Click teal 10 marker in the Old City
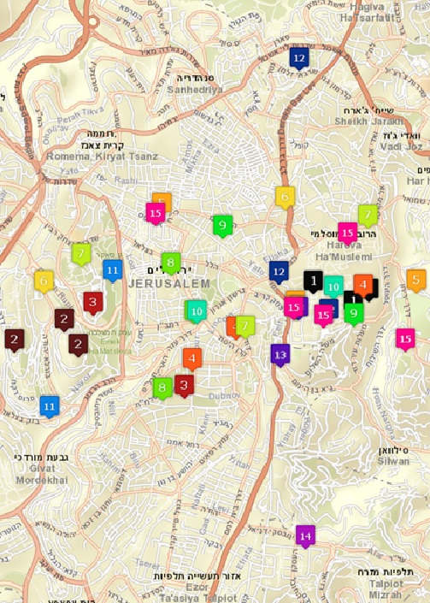Viewport: 430px width, 603px height. click(x=333, y=287)
